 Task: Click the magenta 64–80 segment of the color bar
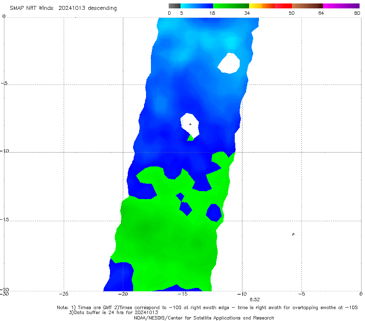tap(341, 6)
